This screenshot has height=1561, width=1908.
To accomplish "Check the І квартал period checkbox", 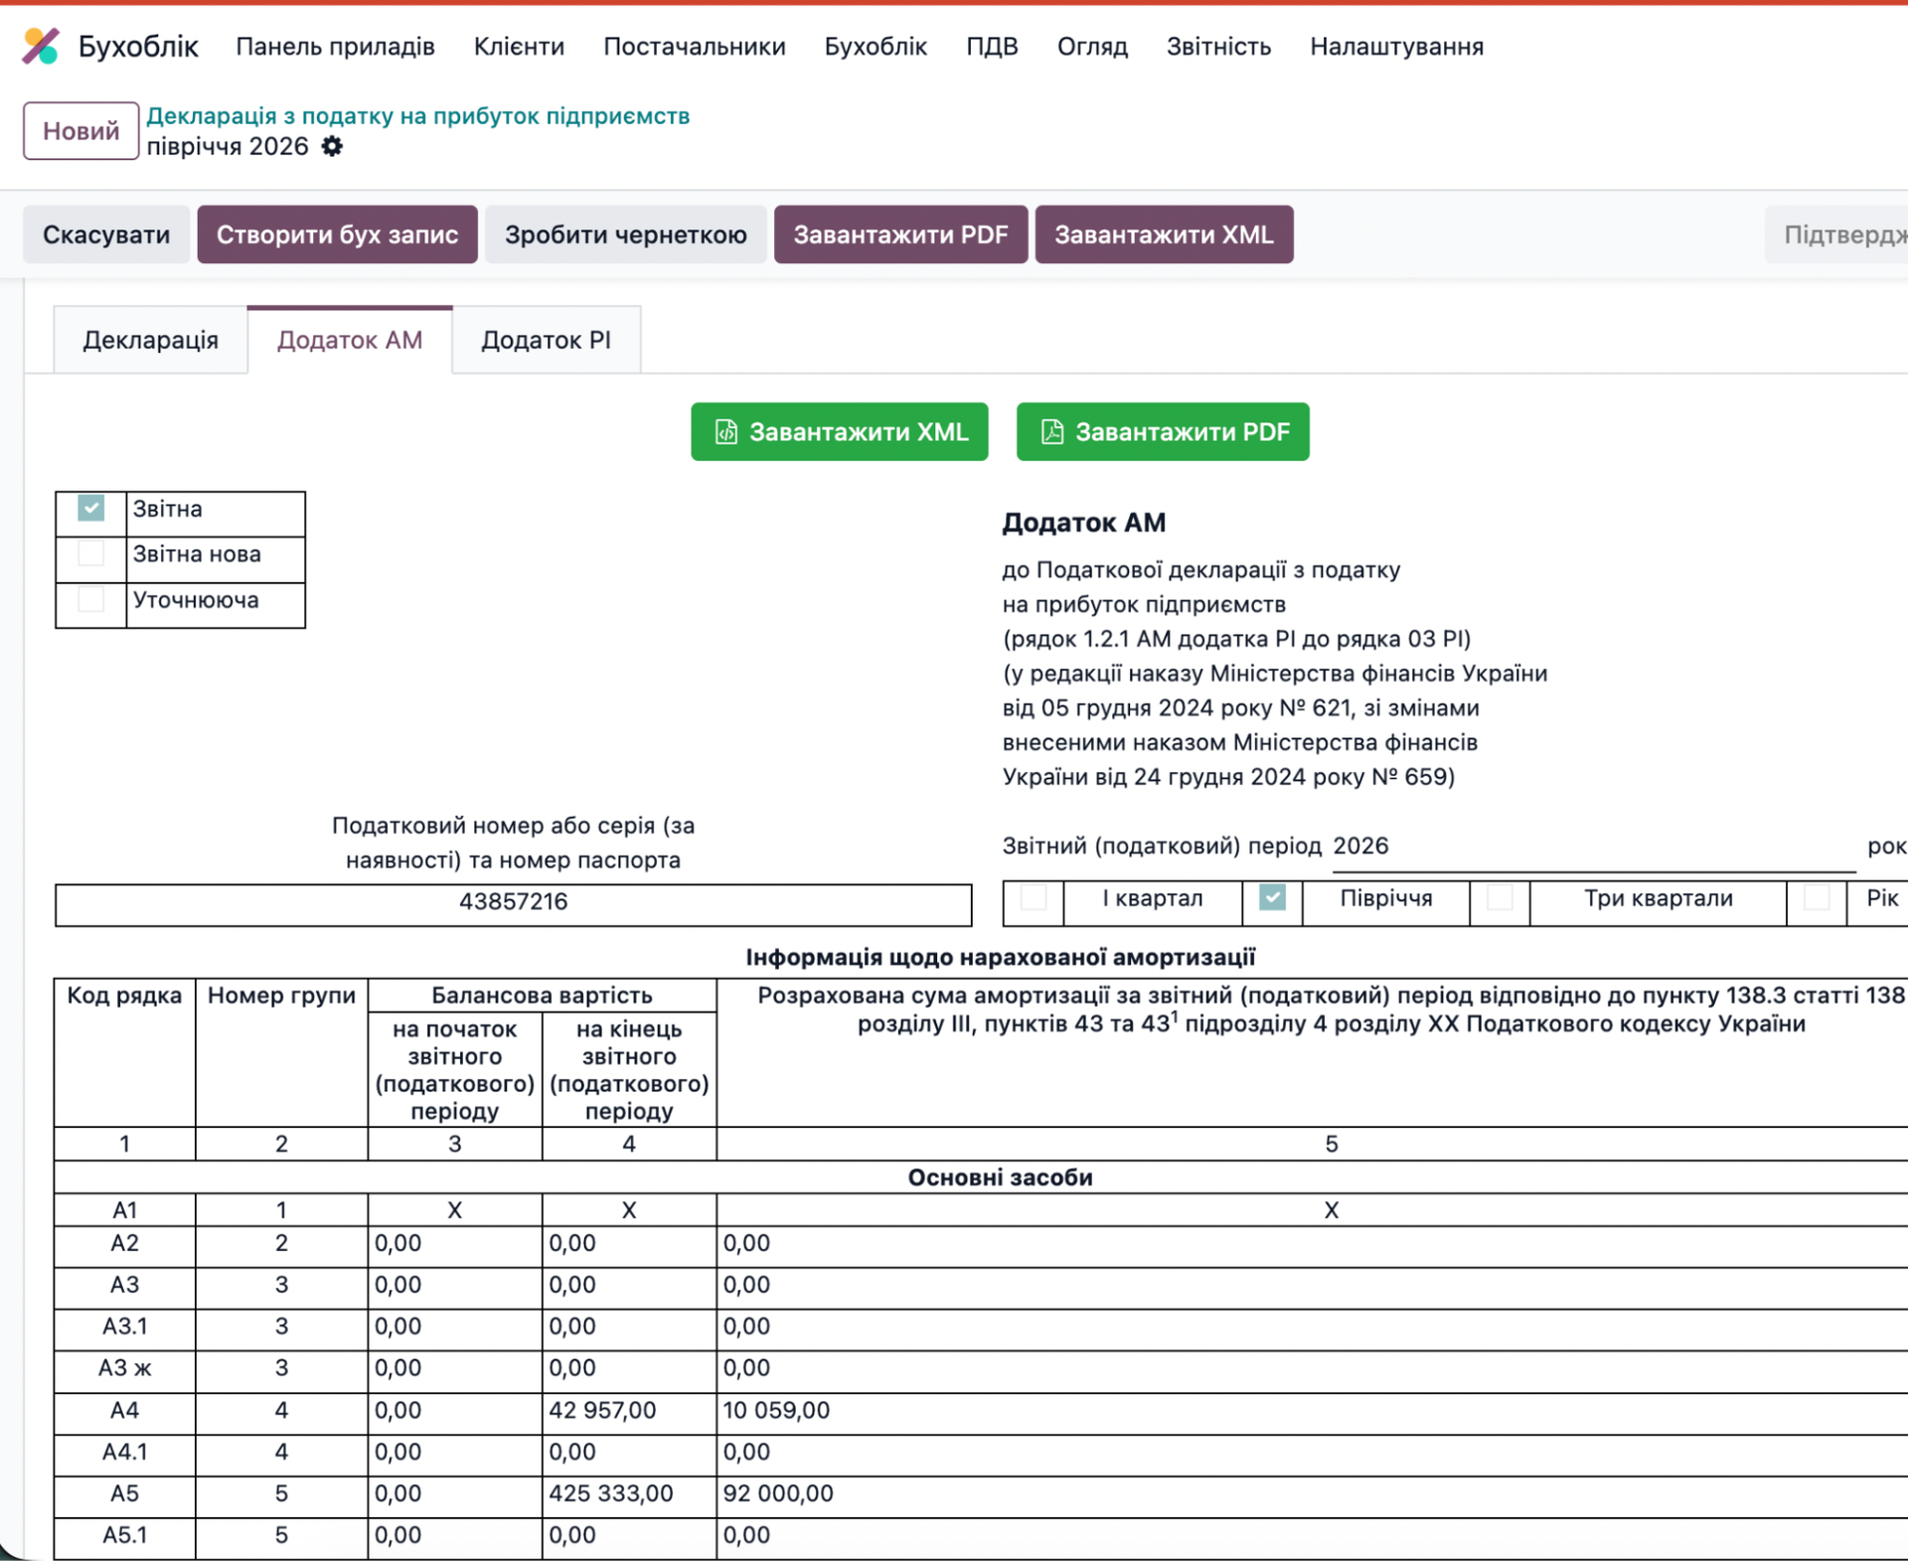I will pos(1033,897).
